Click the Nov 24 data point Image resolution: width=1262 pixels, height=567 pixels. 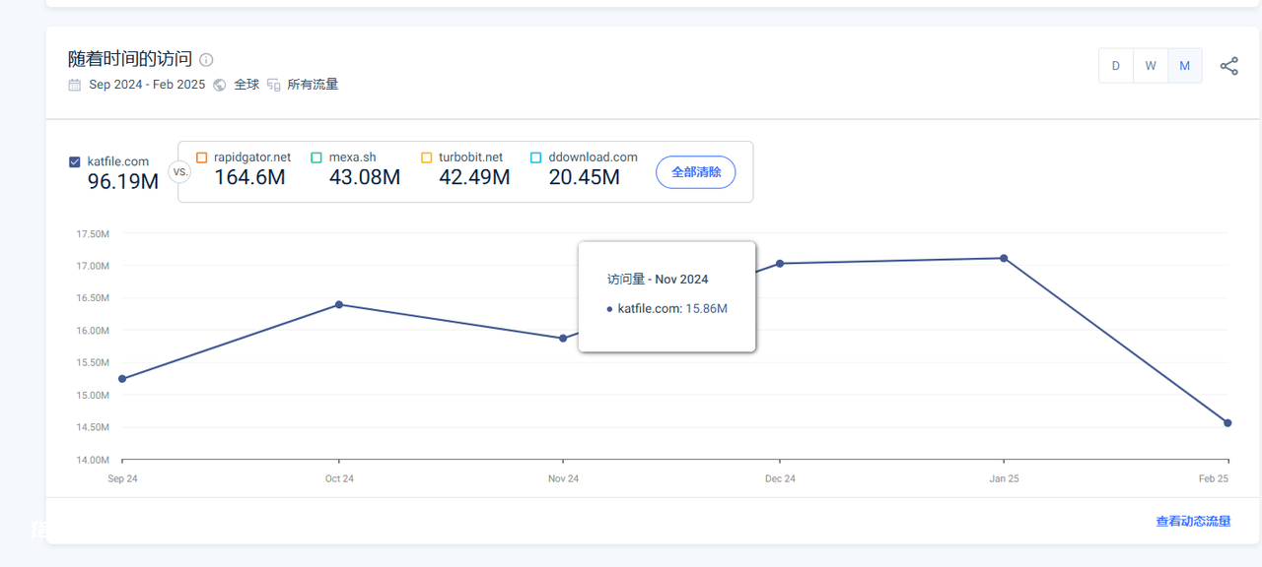[x=563, y=338]
